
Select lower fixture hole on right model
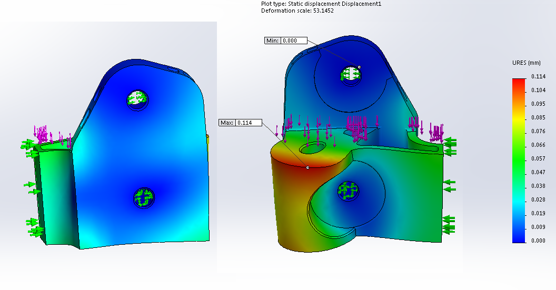[348, 191]
